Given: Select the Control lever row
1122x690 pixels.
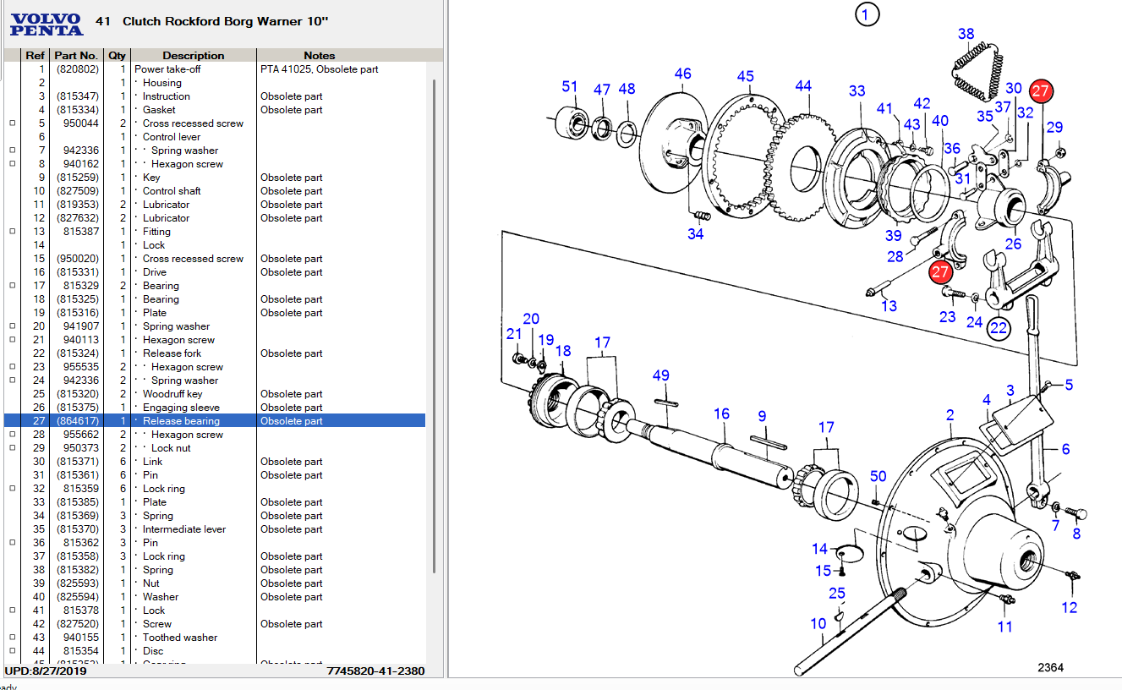Looking at the screenshot, I should tap(215, 137).
